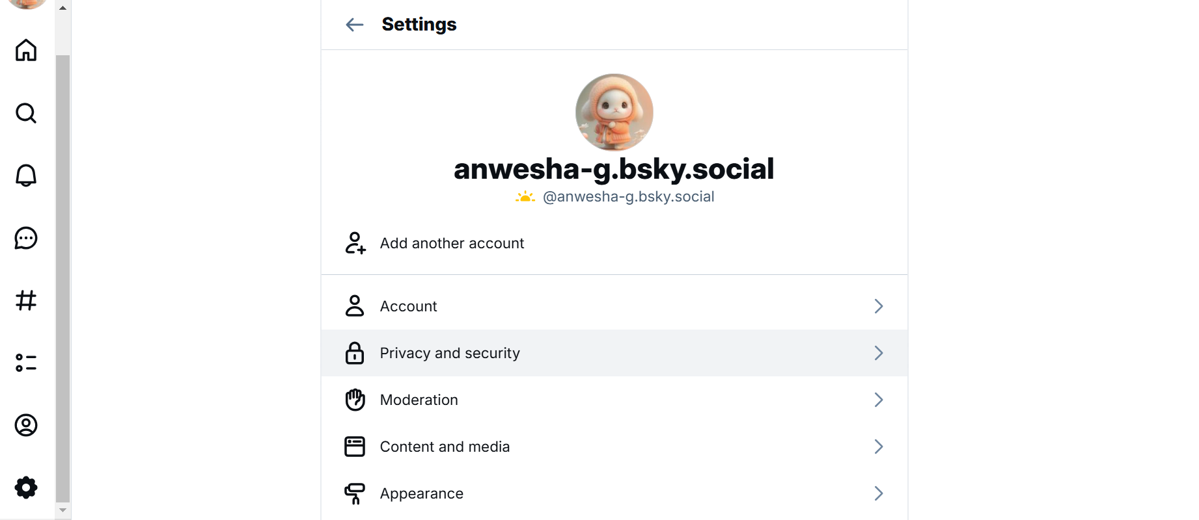Expand Moderation settings chevron
Screen dimensions: 1199x520
tap(878, 400)
